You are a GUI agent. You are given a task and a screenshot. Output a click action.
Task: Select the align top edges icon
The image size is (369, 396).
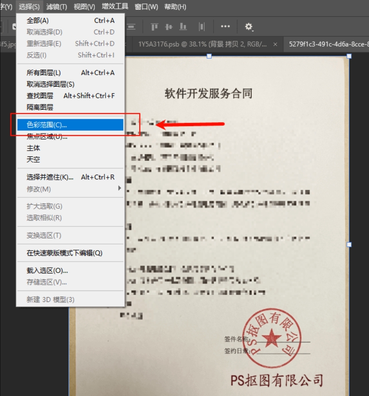[x=155, y=27]
